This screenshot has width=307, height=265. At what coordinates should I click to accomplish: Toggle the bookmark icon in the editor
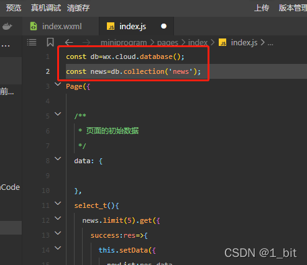click(x=50, y=42)
